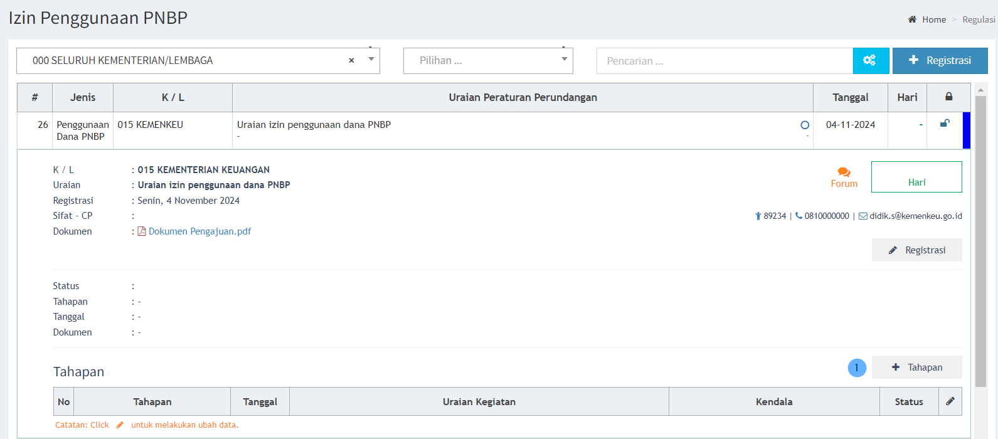The image size is (998, 439).
Task: Open the Dokumen Pengajuan.pdf link
Action: 199,231
